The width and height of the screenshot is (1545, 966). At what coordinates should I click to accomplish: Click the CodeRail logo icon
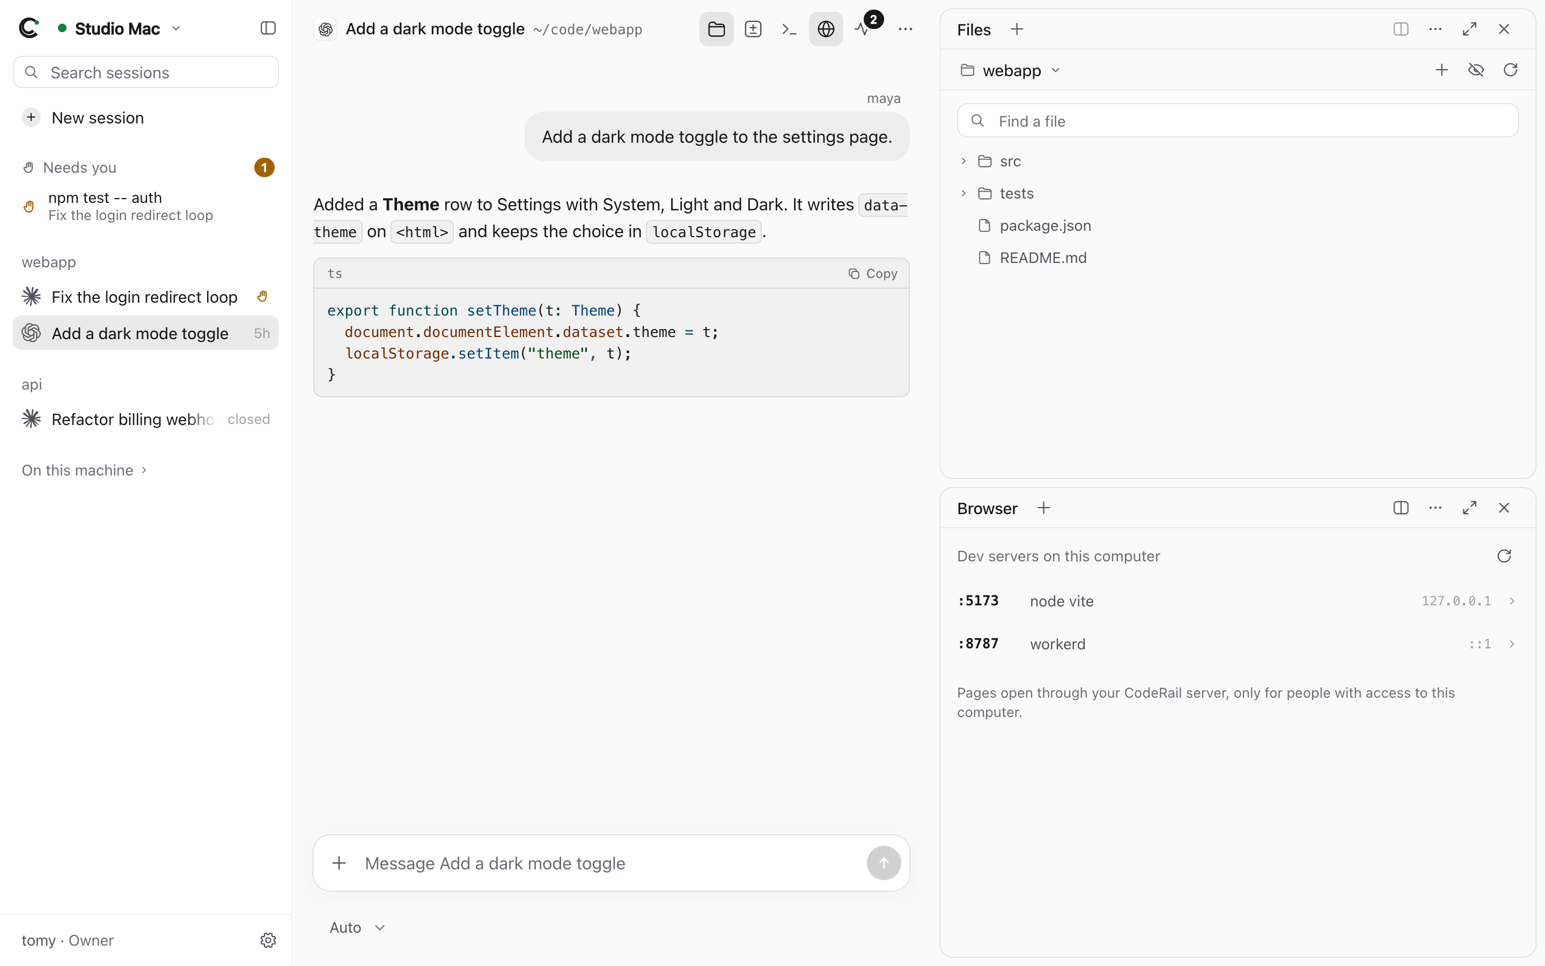(x=30, y=28)
